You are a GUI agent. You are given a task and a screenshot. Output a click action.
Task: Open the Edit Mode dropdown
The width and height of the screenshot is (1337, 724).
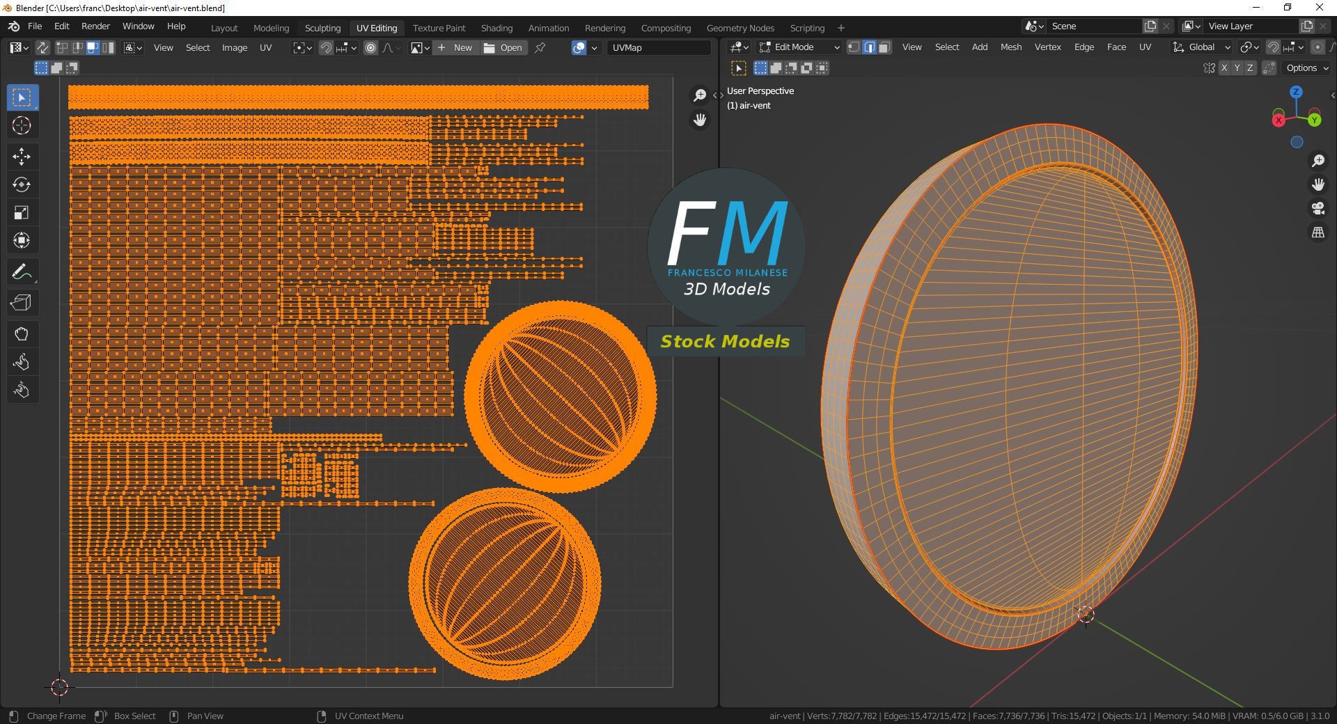pyautogui.click(x=800, y=47)
